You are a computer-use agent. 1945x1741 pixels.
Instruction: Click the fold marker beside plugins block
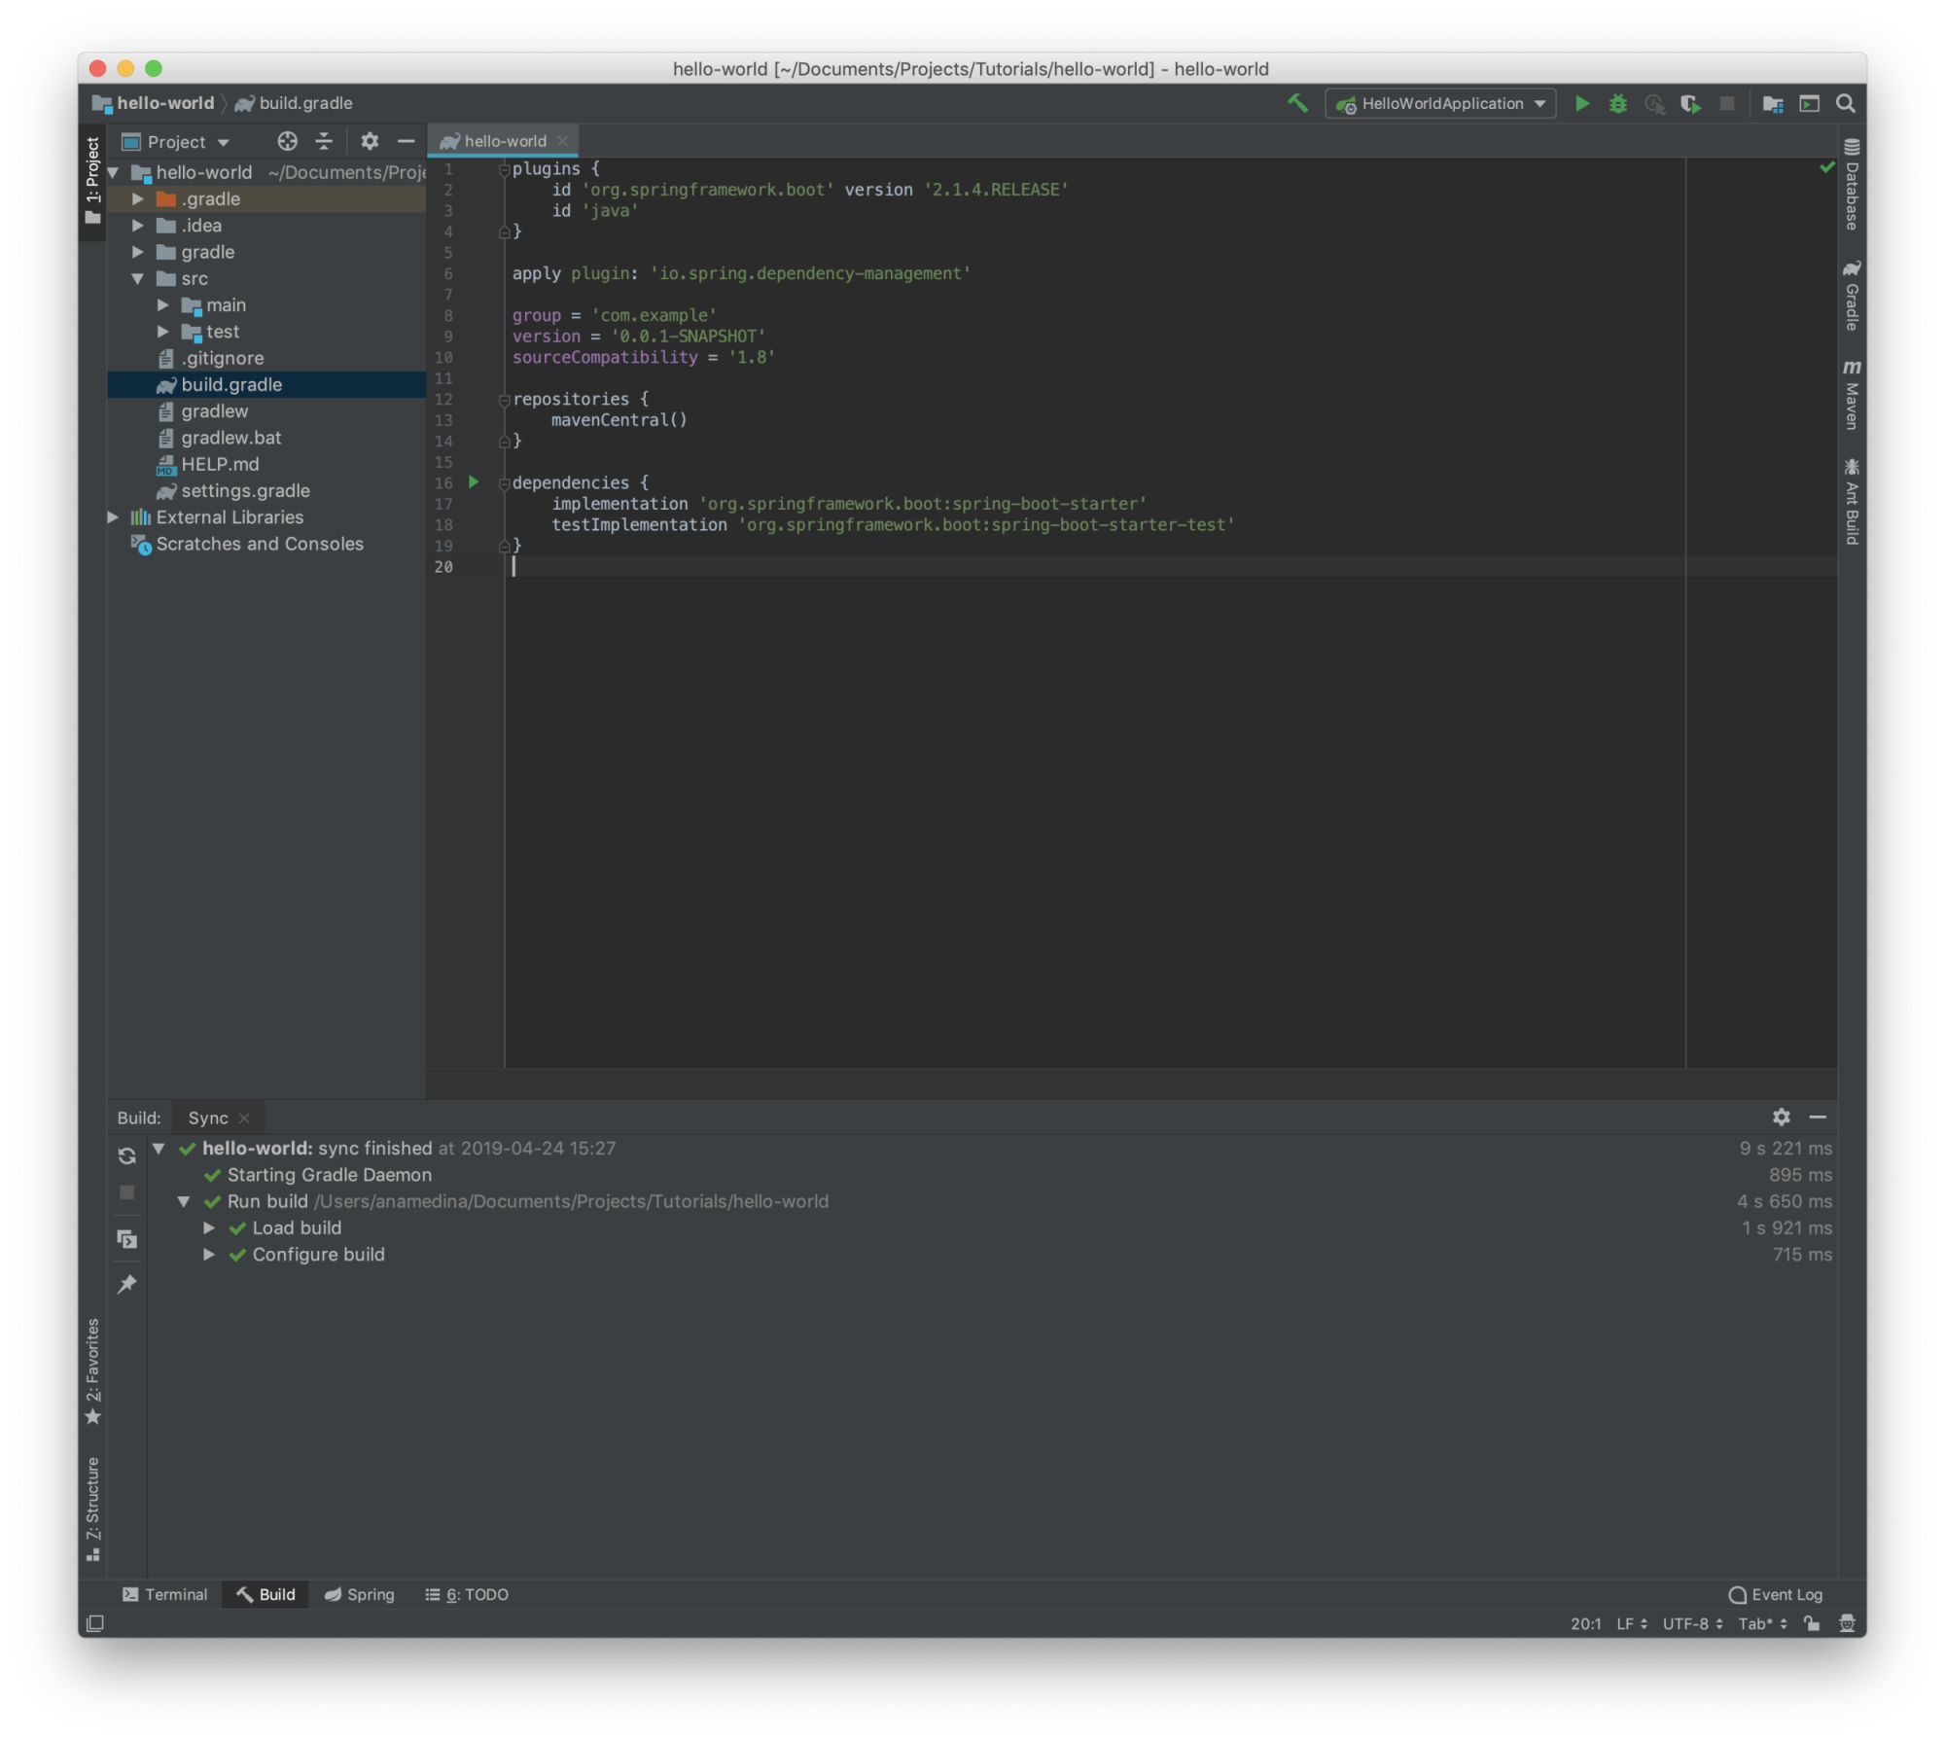click(504, 169)
